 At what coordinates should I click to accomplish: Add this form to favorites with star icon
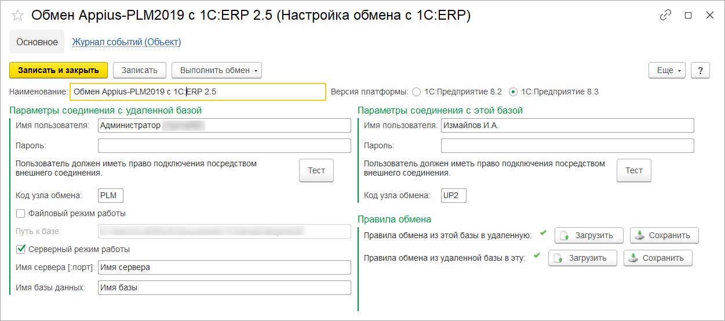tap(17, 16)
